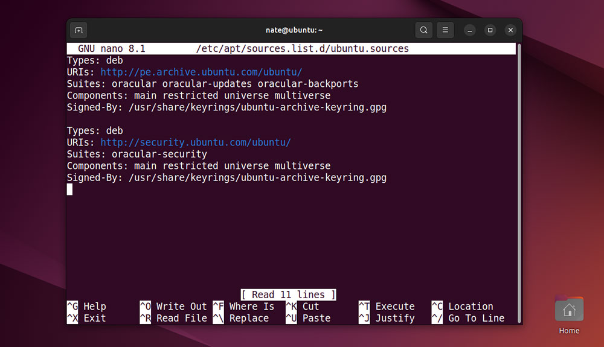This screenshot has width=604, height=347.
Task: Click the ^K Cut shortcut
Action: tap(303, 307)
